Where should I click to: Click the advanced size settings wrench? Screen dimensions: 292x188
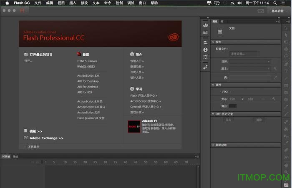[274, 99]
